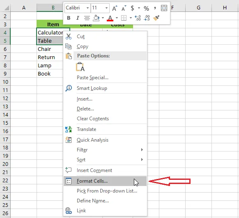The height and width of the screenshot is (218, 239).
Task: Open the Fill Color dropdown arrow
Action: pyautogui.click(x=103, y=18)
